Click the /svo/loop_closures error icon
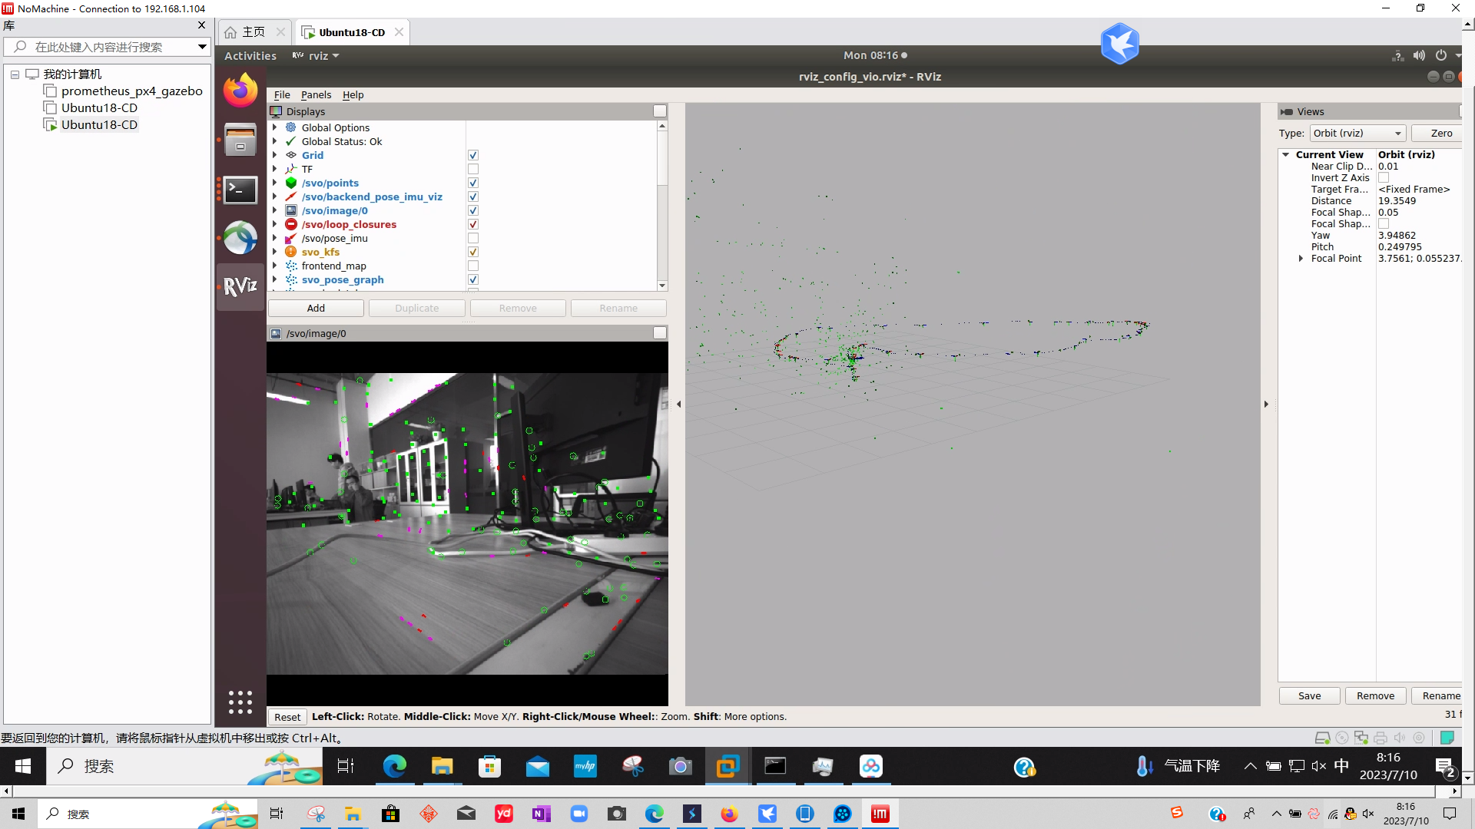 [291, 224]
